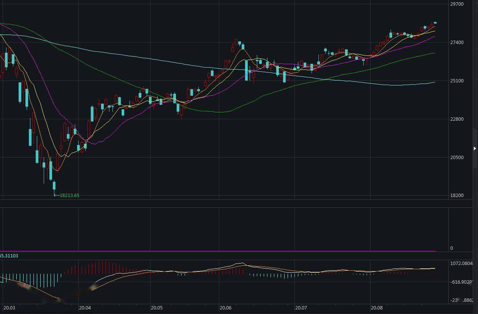Click the 1072.0804 MACD axis value
Image resolution: width=478 pixels, height=314 pixels.
461,263
